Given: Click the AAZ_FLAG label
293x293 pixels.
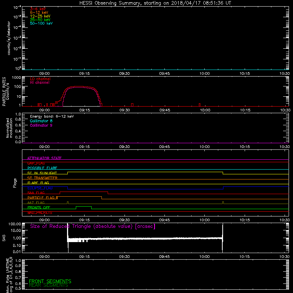Looking at the screenshot, I should [x=36, y=203].
